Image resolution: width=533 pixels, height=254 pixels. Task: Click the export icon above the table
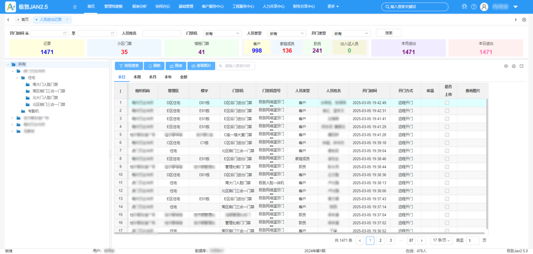tap(521, 66)
